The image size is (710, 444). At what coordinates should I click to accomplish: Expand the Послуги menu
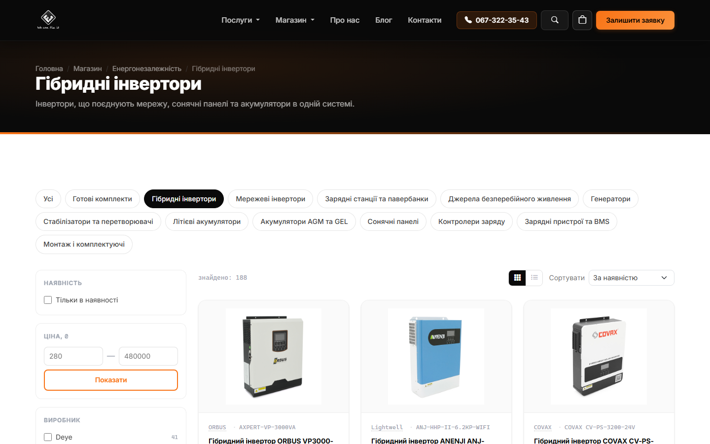(x=241, y=20)
